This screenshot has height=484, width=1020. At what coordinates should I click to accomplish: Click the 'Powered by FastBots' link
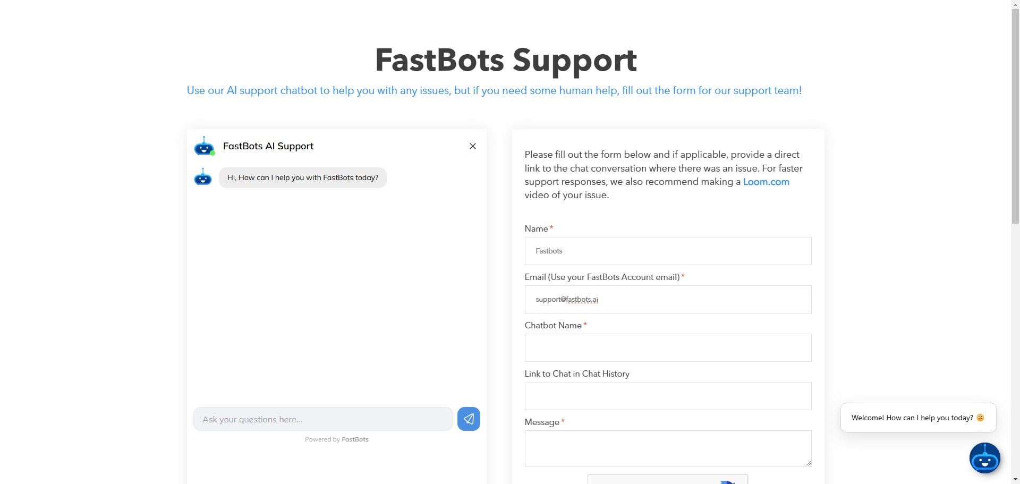[337, 439]
